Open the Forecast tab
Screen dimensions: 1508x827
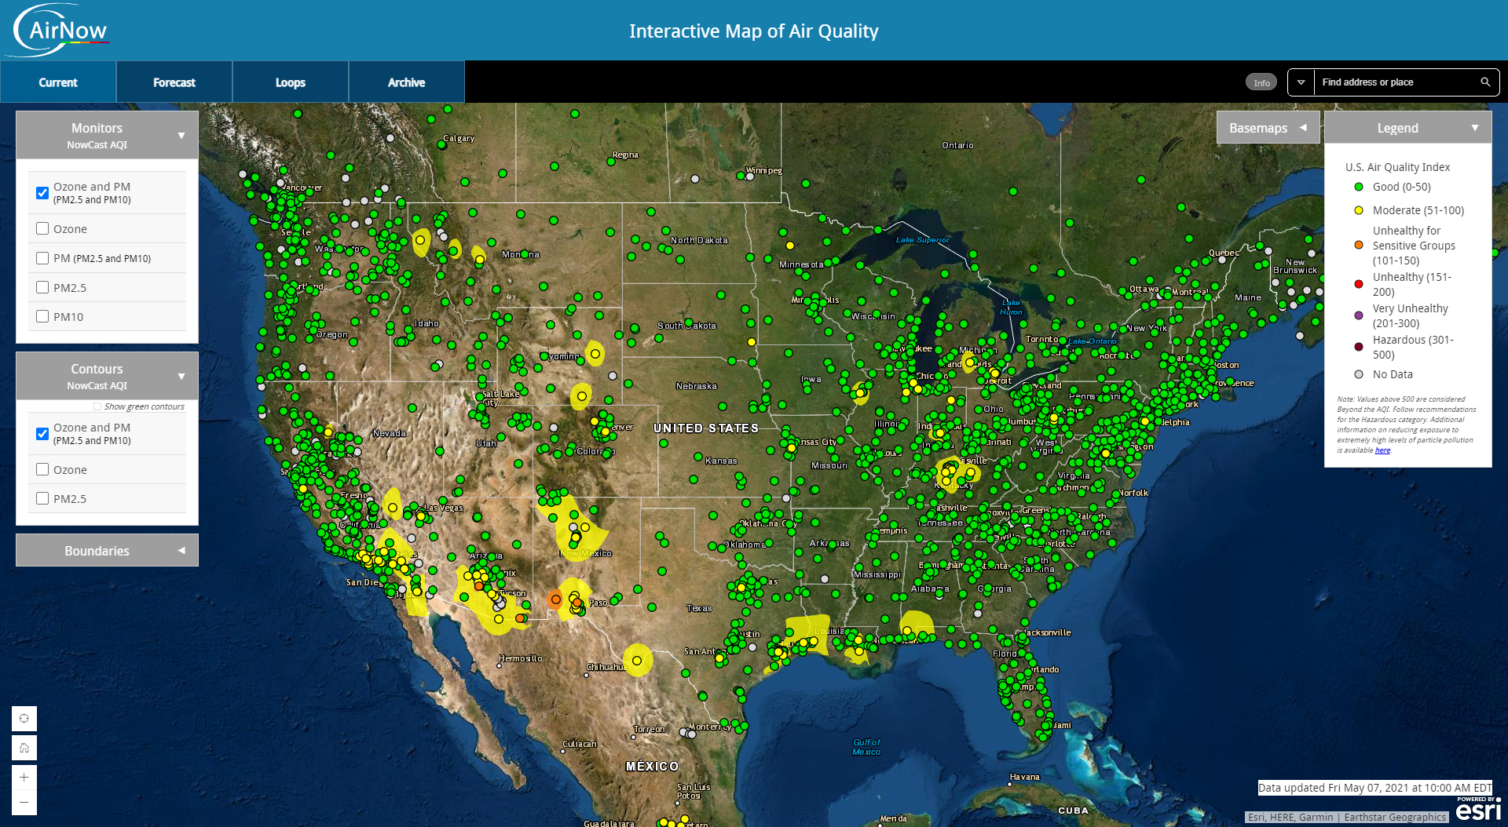click(x=174, y=82)
